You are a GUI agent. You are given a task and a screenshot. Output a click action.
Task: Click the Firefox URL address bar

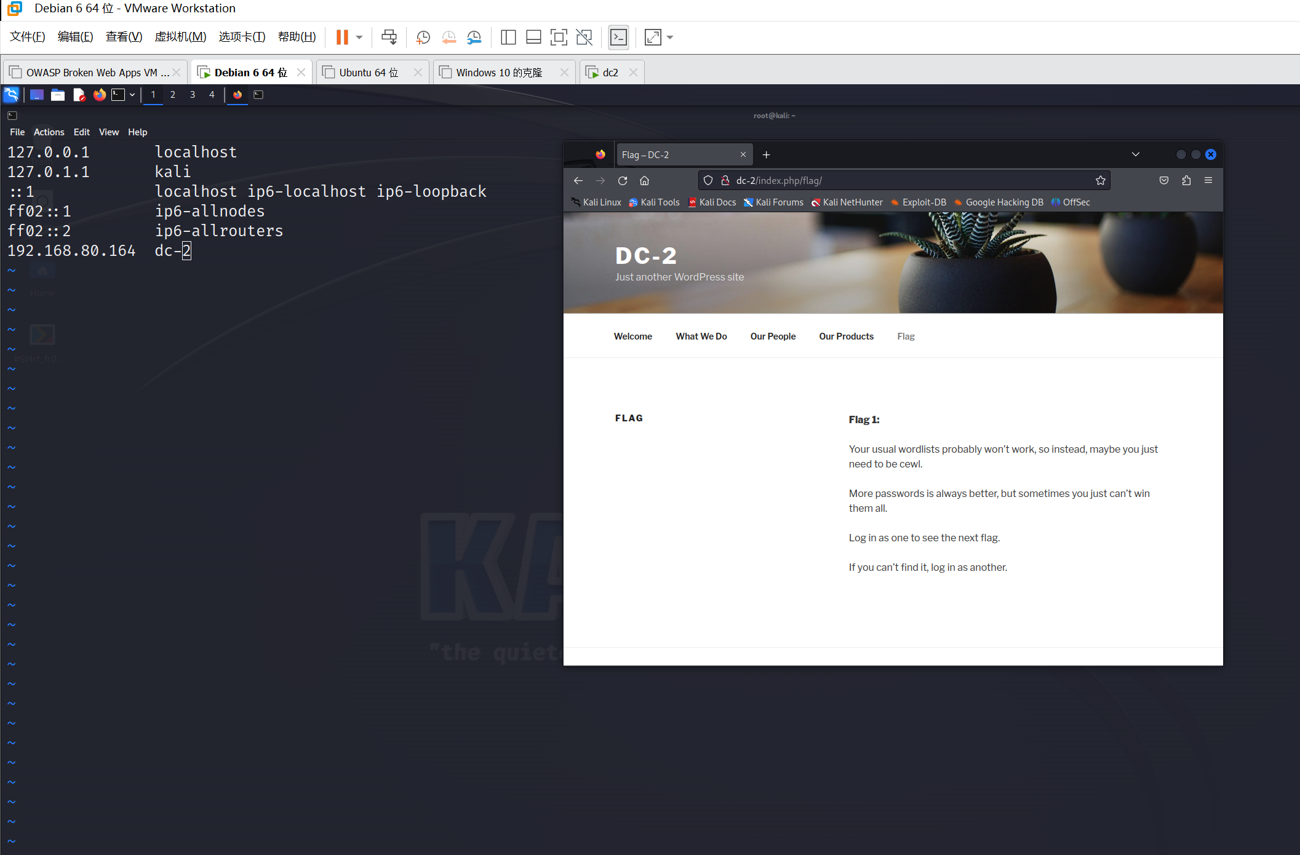(904, 181)
